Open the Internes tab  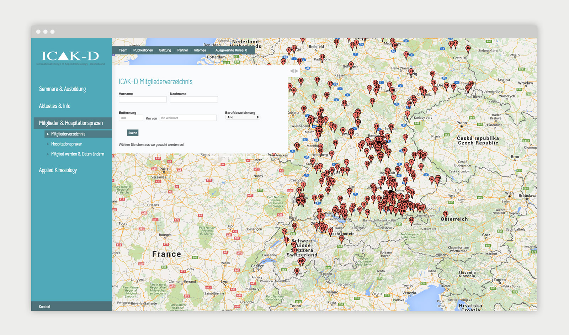(200, 50)
